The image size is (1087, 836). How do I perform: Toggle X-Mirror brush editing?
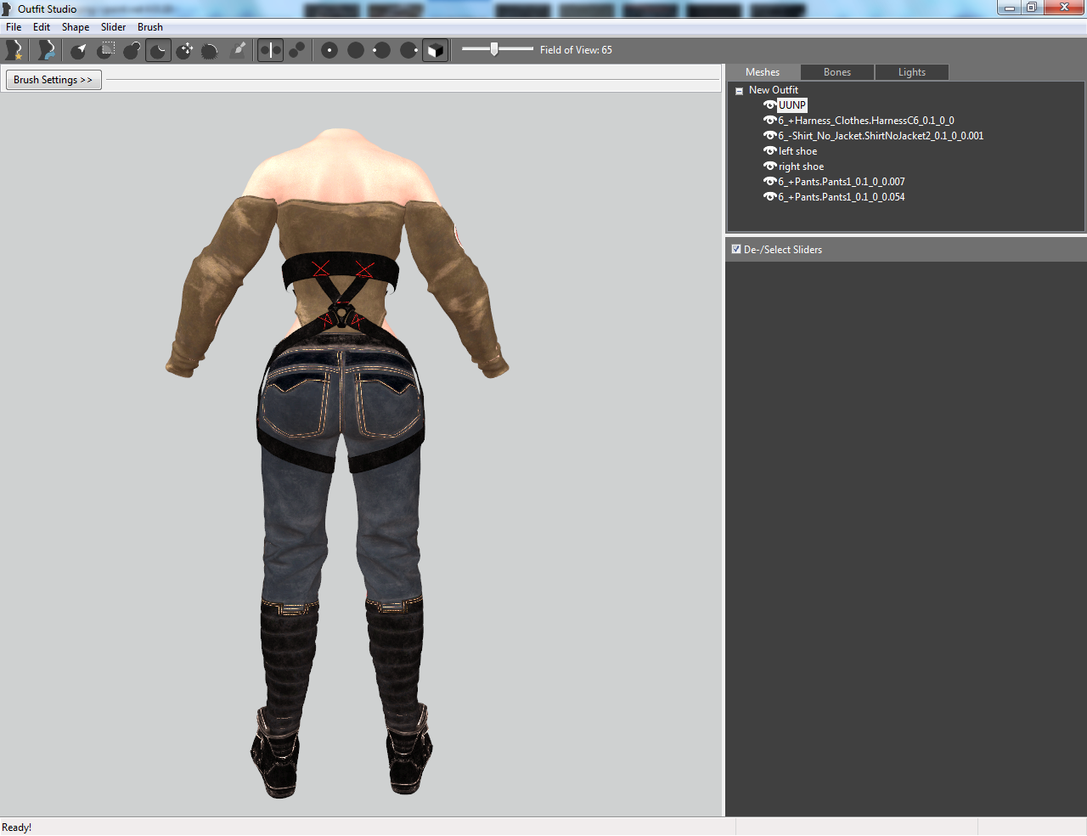[x=270, y=50]
